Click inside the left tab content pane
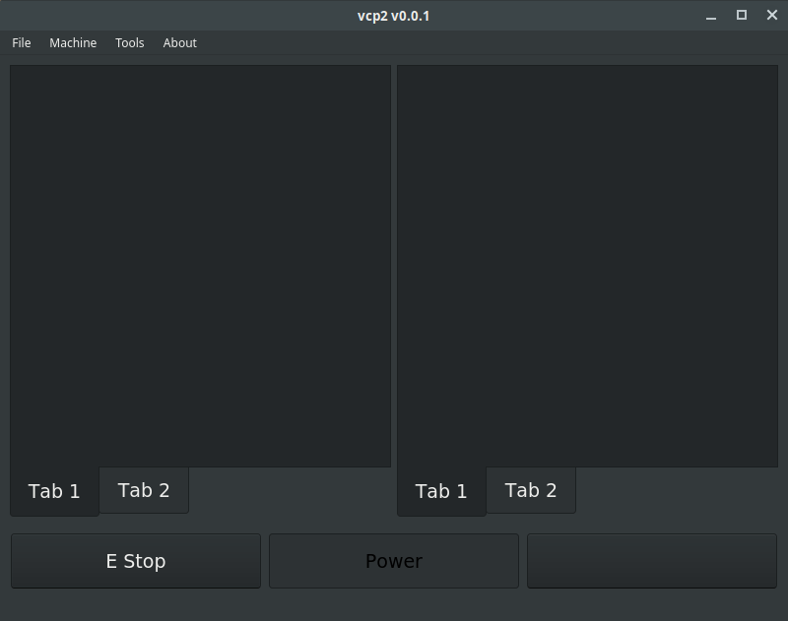 [x=201, y=266]
